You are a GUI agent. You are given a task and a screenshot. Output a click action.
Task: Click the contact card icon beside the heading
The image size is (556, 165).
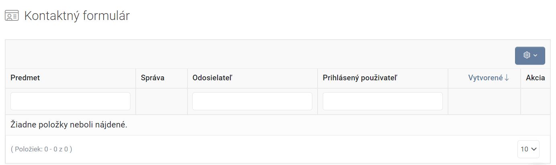(12, 16)
